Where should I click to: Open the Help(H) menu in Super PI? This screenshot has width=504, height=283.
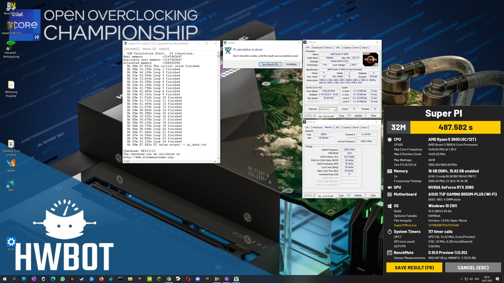(164, 49)
